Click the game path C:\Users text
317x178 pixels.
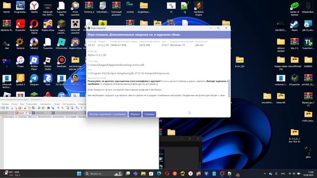click(x=115, y=65)
